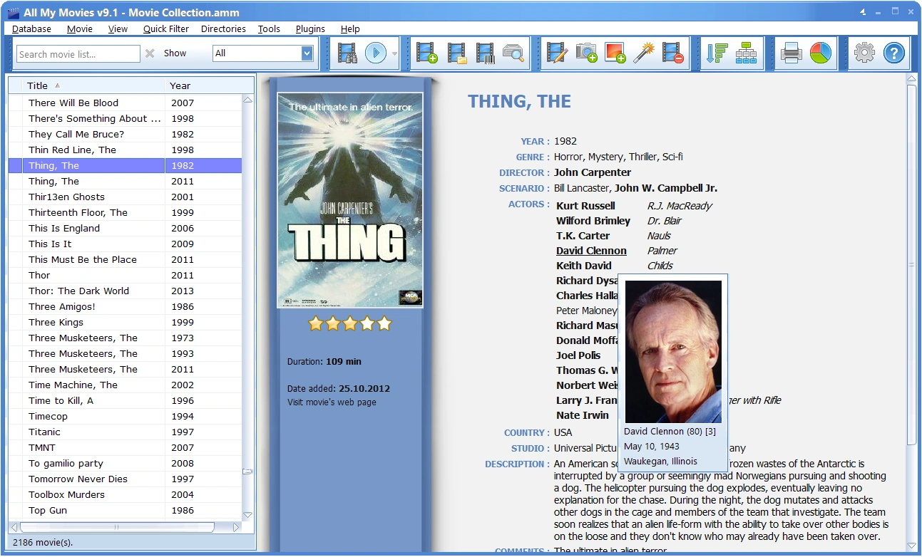This screenshot has height=557, width=922.
Task: Click the print collection icon
Action: point(792,53)
